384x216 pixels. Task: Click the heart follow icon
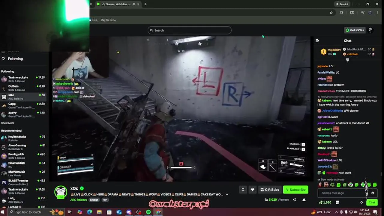coord(253,190)
